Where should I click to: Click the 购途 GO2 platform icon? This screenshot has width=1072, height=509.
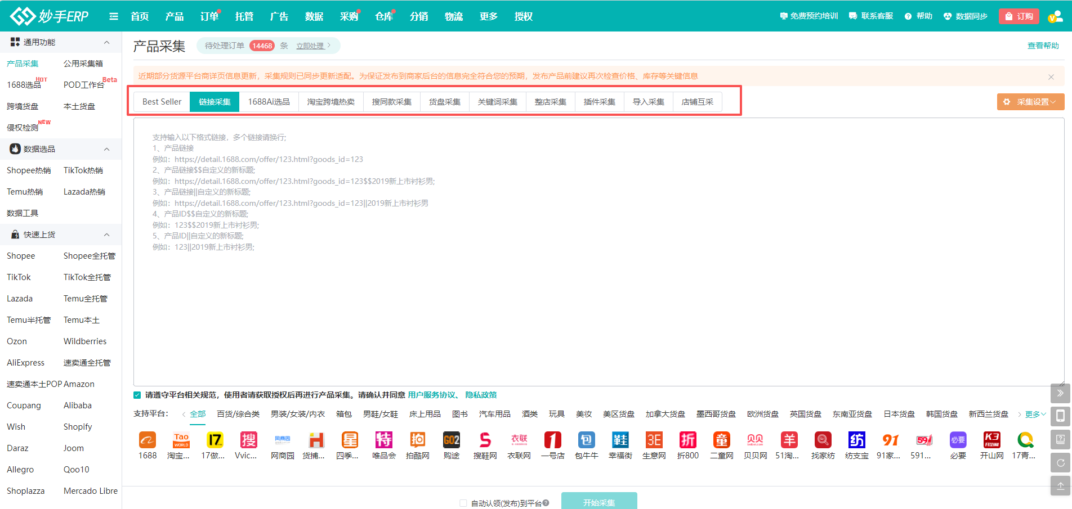(x=452, y=439)
